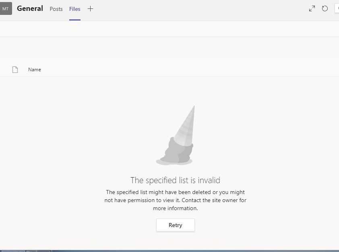Expand tab to full view icon
This screenshot has width=339, height=252.
[312, 8]
